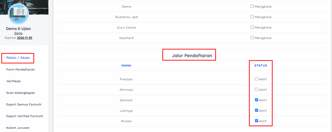This screenshot has width=332, height=132.
Task: Check Mengelola for Guru Cache
Action: (252, 27)
